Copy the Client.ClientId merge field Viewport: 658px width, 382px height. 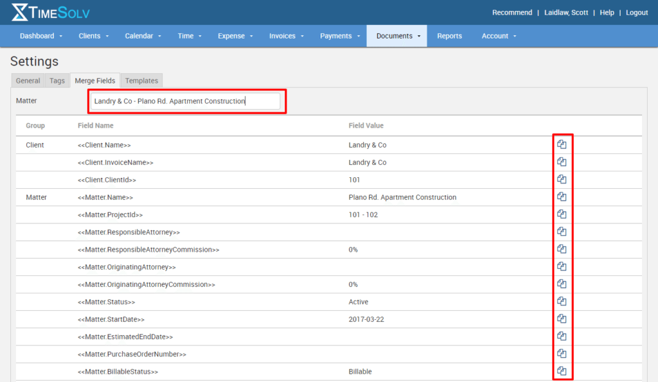(562, 179)
